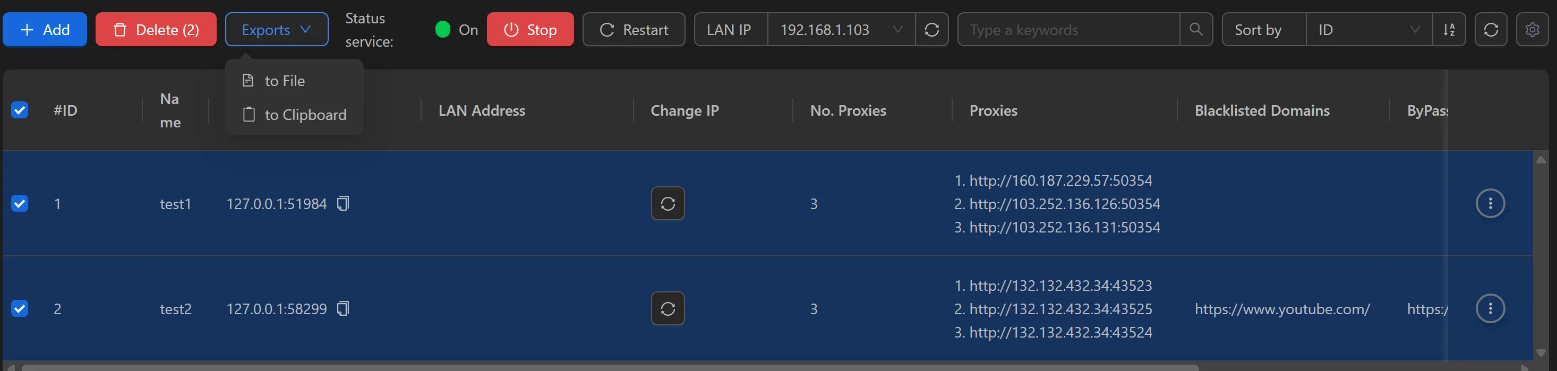The height and width of the screenshot is (371, 1557).
Task: Open the Exports dropdown
Action: [276, 29]
